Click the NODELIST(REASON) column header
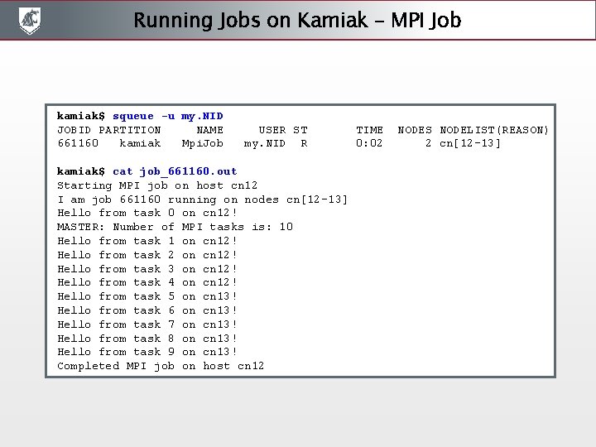The height and width of the screenshot is (447, 596). 494,130
